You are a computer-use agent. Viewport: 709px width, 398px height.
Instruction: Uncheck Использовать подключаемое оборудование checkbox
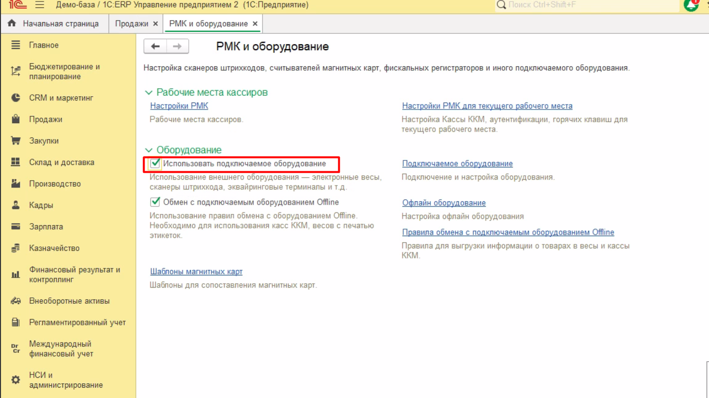tap(155, 163)
